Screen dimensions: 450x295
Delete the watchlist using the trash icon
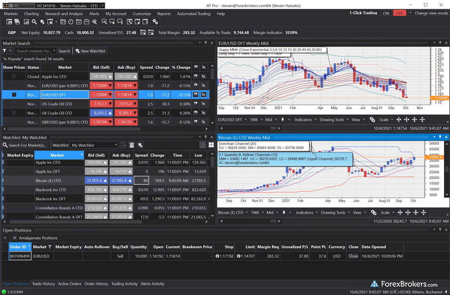coord(132,145)
